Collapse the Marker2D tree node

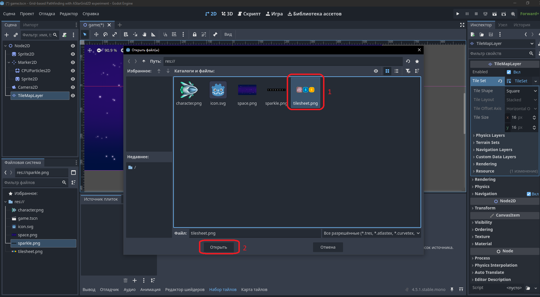(9, 62)
